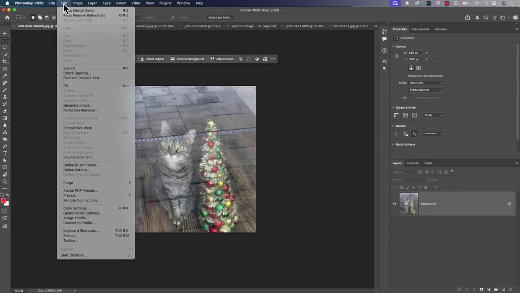Switch to the Channels tab
The image size is (520, 293).
413,163
